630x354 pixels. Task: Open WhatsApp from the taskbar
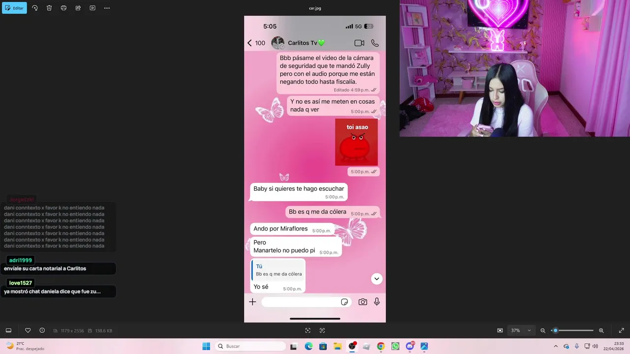click(x=395, y=346)
